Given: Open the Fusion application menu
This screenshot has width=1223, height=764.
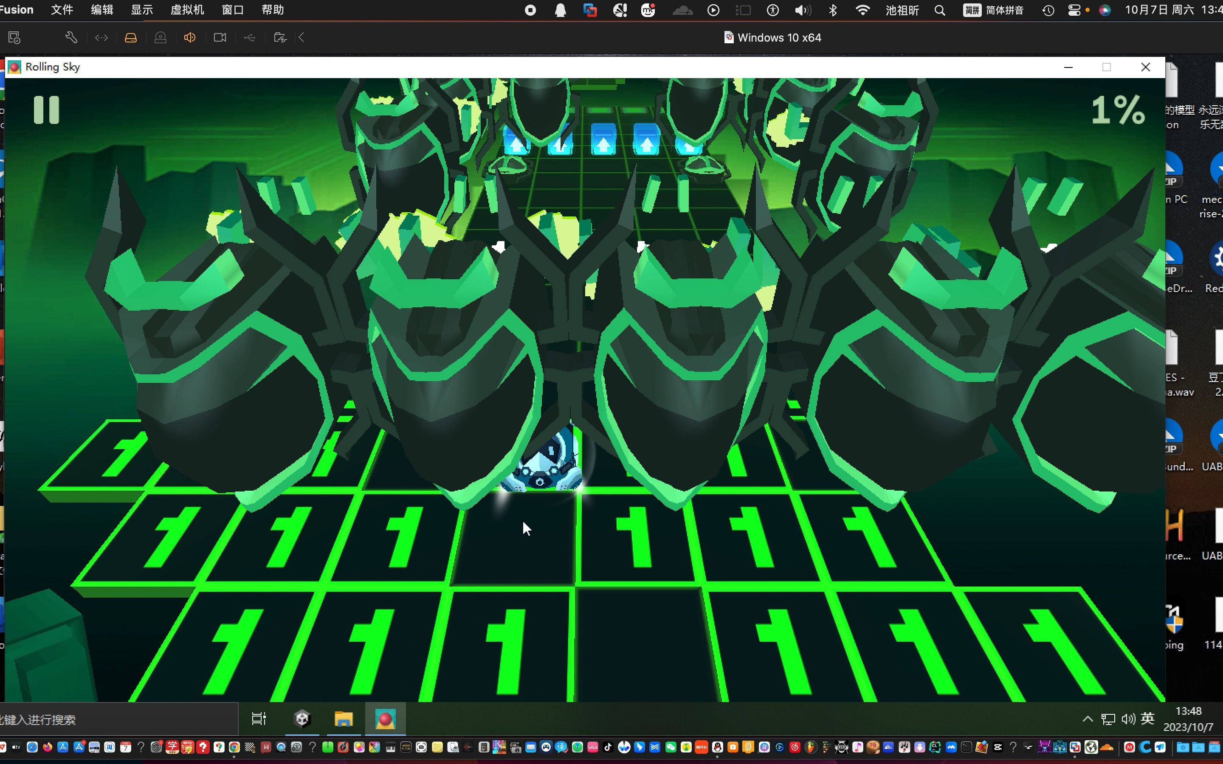Looking at the screenshot, I should click(x=17, y=10).
